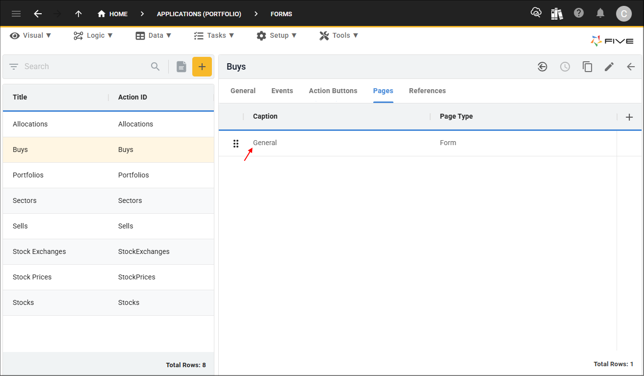The height and width of the screenshot is (376, 644).
Task: Go back with the left arrow
Action: 38,14
